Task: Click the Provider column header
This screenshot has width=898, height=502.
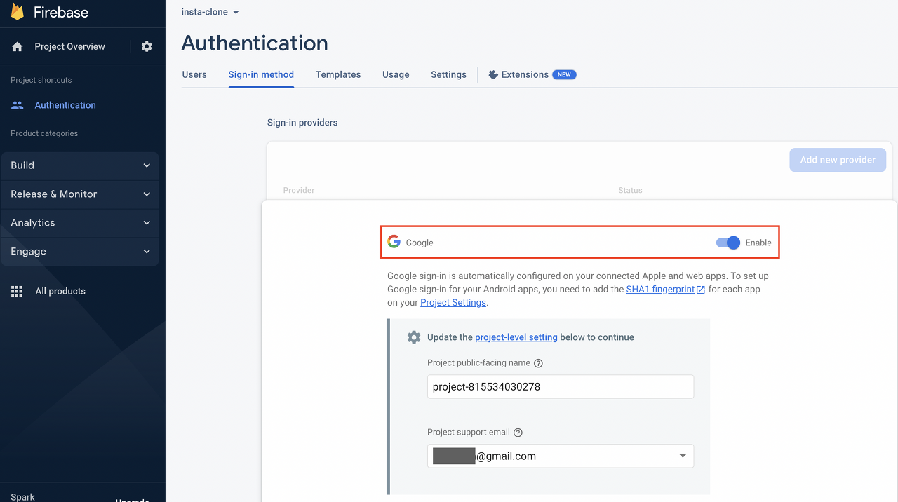Action: tap(299, 190)
